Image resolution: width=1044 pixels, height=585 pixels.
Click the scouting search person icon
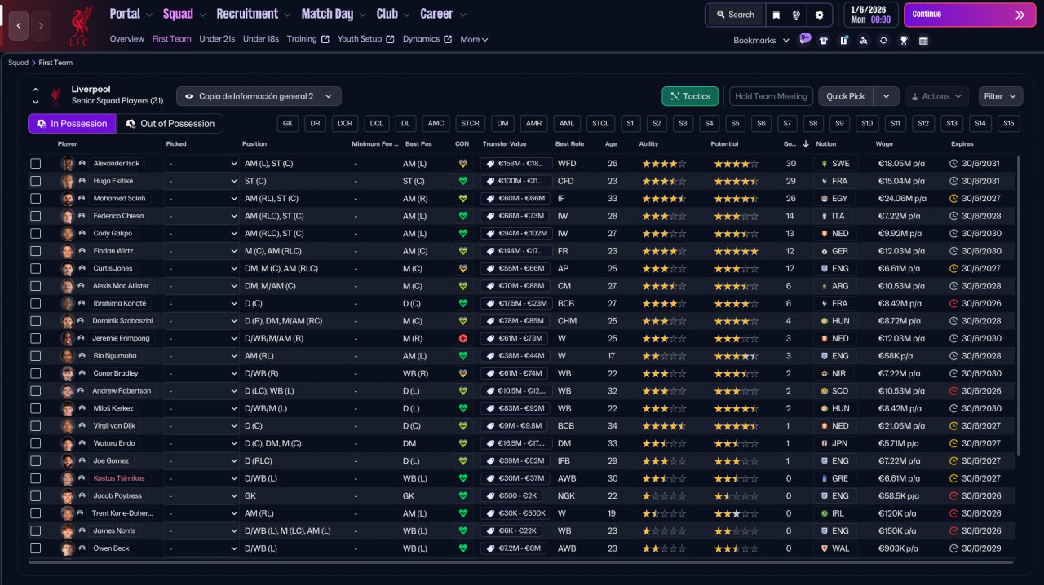[864, 40]
